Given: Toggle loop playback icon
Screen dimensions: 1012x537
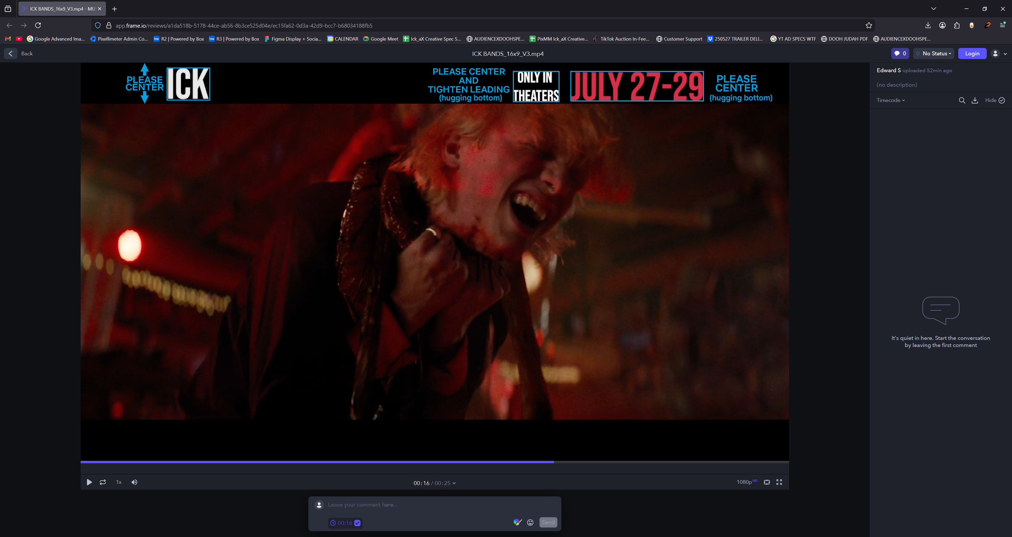Looking at the screenshot, I should tap(103, 482).
